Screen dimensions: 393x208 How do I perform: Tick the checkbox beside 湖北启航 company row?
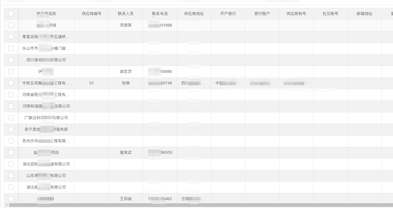pyautogui.click(x=11, y=164)
